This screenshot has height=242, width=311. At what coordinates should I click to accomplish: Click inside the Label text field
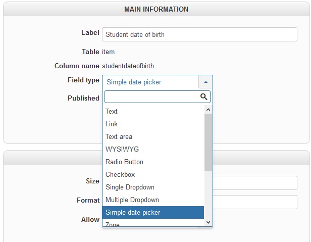[x=199, y=34]
